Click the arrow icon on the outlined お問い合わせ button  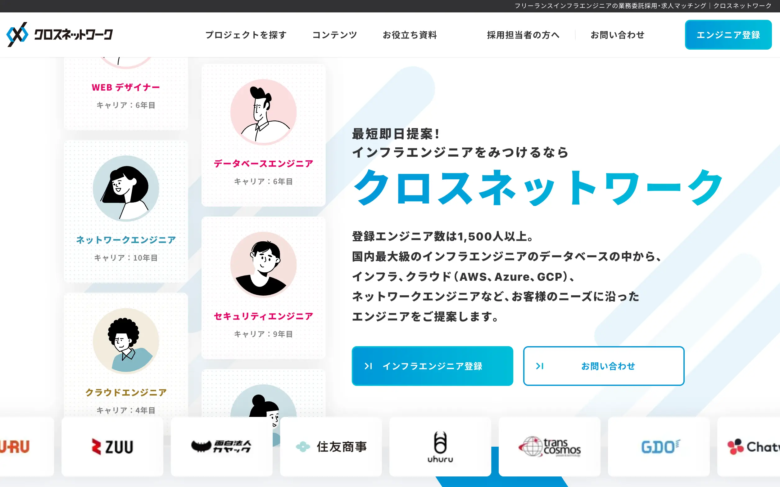540,366
